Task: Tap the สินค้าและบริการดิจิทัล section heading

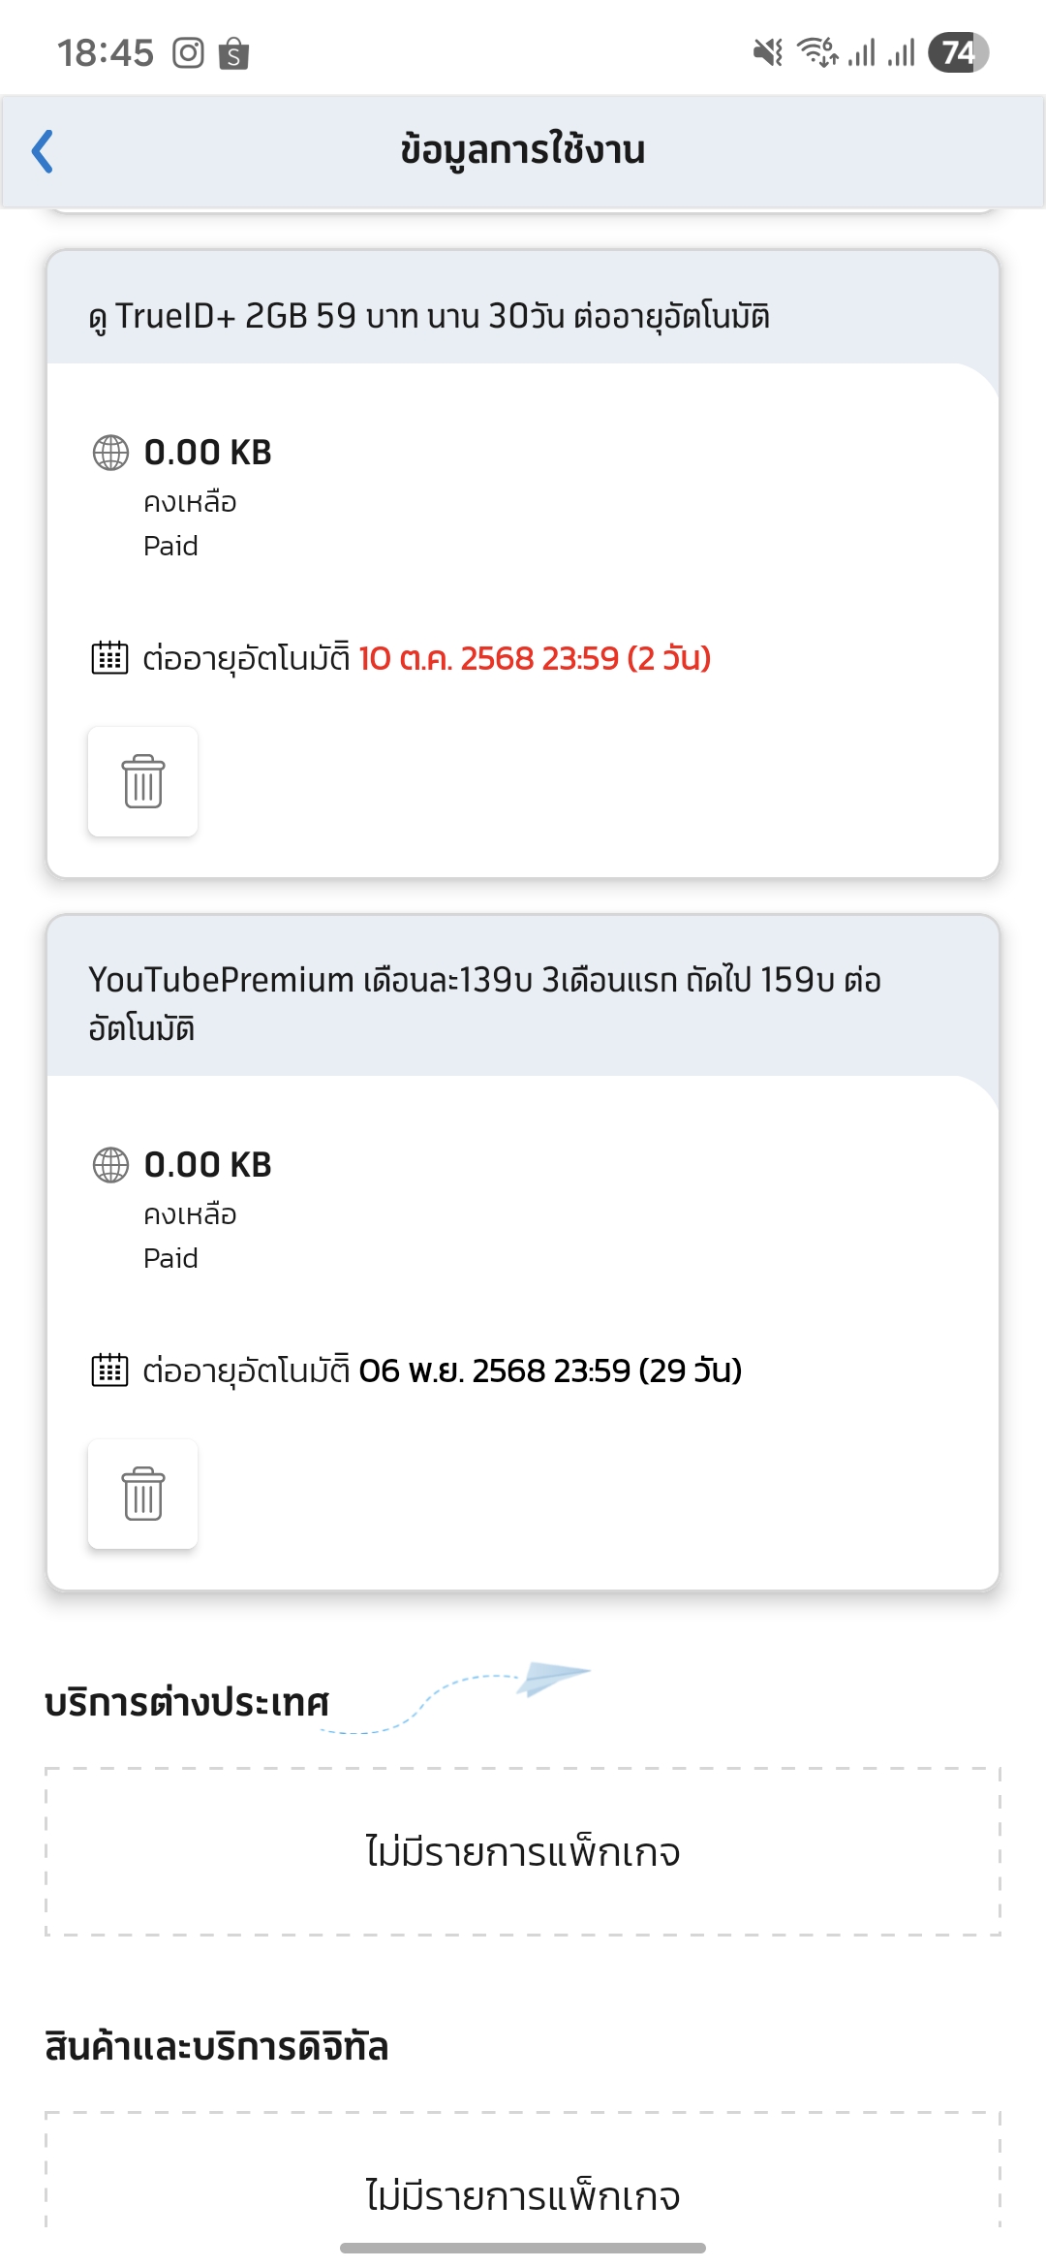Action: click(217, 2046)
